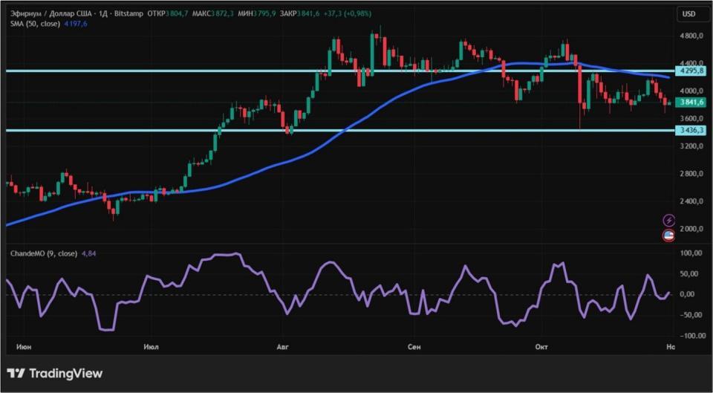Click the TradingView logo
The height and width of the screenshot is (393, 713).
(x=56, y=374)
